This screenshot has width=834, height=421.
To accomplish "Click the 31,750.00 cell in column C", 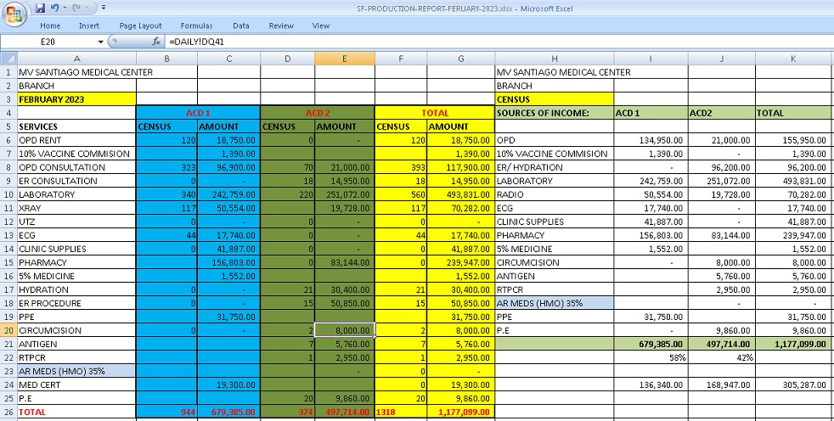I will click(x=228, y=317).
